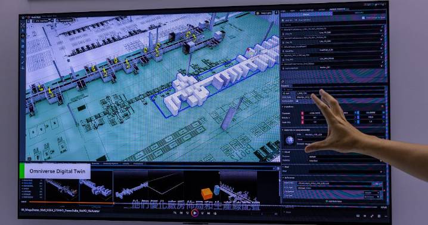Click the skip-to-start playback icon

click(x=181, y=213)
